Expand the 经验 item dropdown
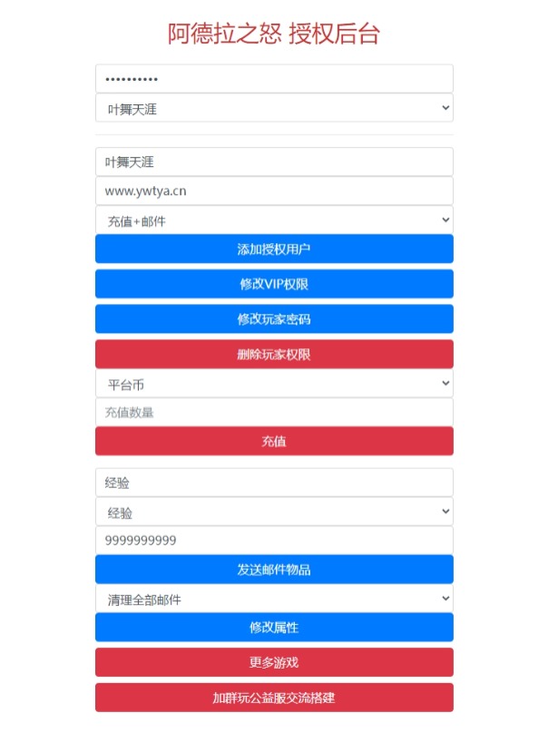This screenshot has width=548, height=733. click(x=274, y=512)
